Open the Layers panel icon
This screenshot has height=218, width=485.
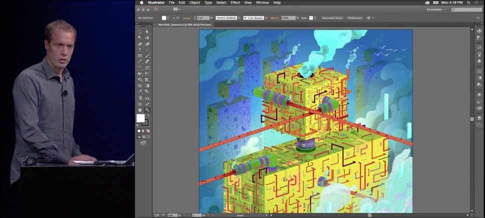(x=479, y=117)
